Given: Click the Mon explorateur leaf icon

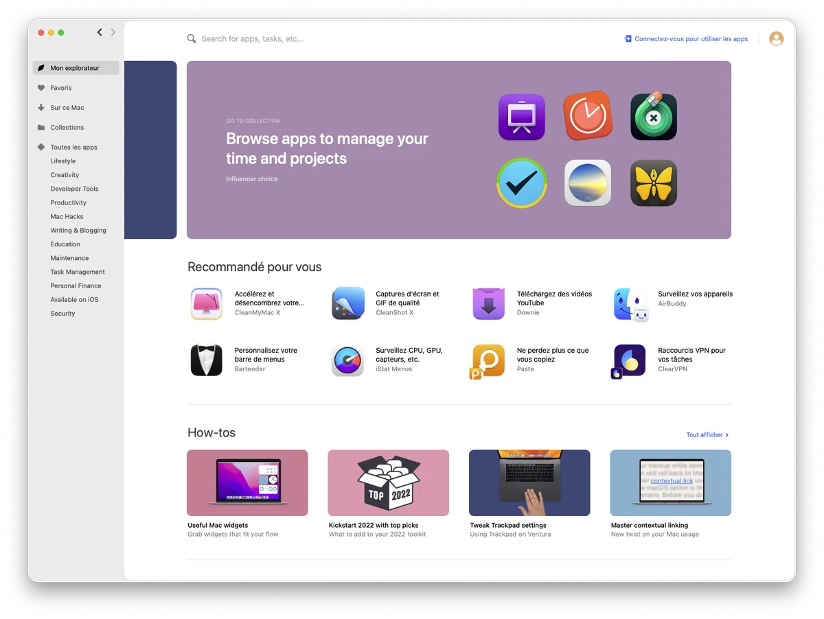Looking at the screenshot, I should click(x=41, y=68).
